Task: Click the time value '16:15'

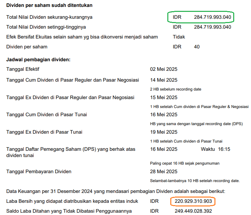Action: click(224, 149)
